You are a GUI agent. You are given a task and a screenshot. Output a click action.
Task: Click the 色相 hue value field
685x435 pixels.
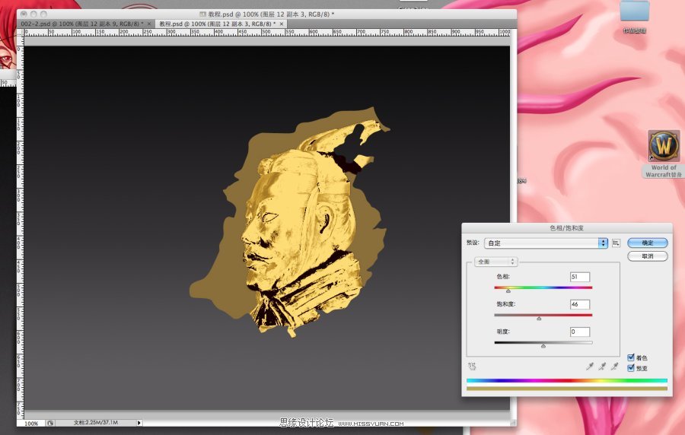click(580, 277)
